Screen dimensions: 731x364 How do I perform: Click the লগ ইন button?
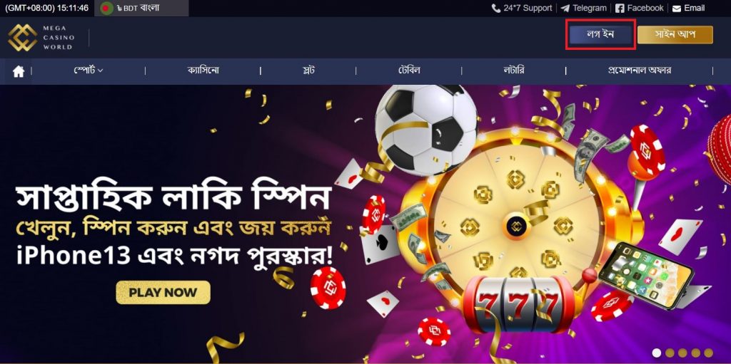[x=600, y=34]
